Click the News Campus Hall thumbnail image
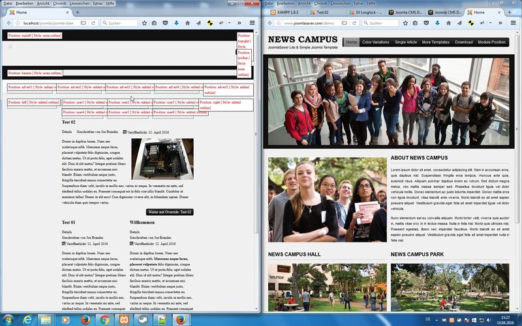The width and height of the screenshot is (522, 326). coord(327,286)
